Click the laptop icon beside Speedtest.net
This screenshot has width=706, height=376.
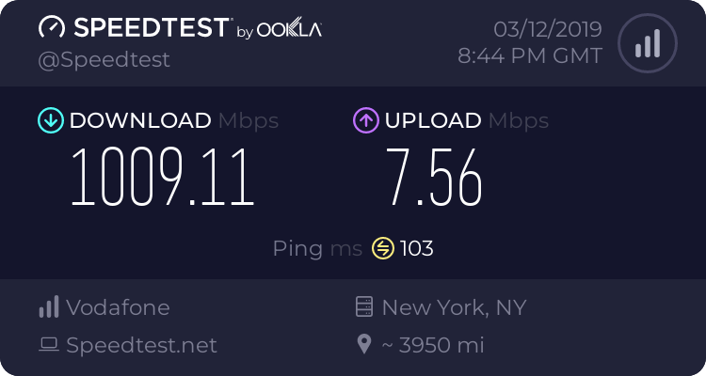(x=49, y=345)
